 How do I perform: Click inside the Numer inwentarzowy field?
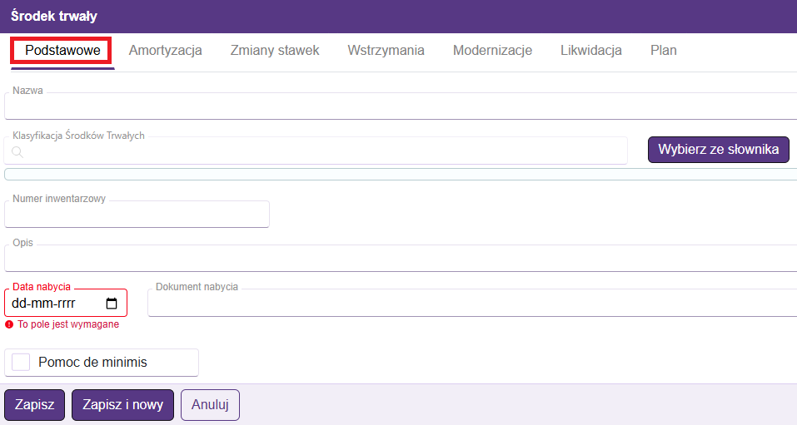pyautogui.click(x=137, y=215)
